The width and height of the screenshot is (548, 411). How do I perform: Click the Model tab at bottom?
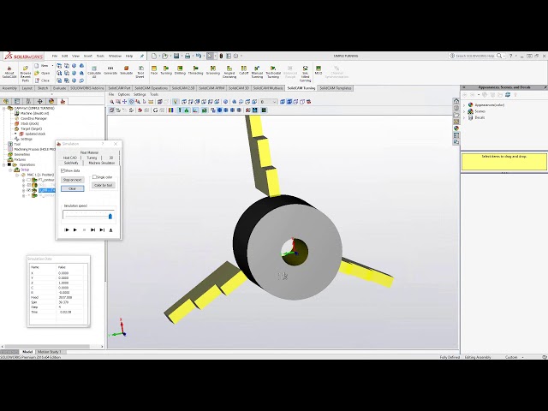coord(27,352)
